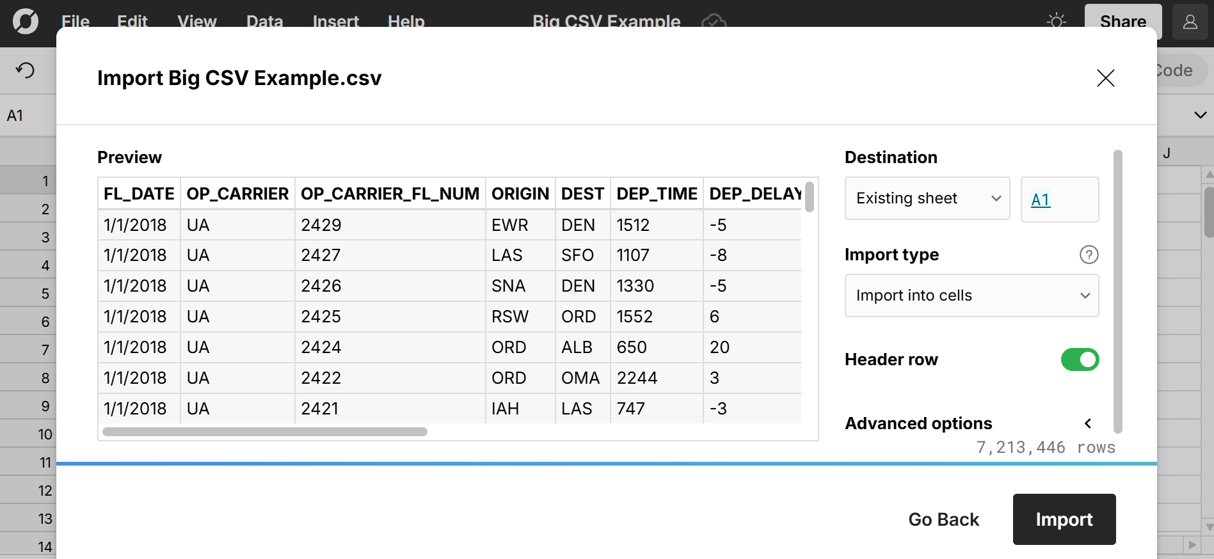Expand the formula bar chevron
Viewport: 1214px width, 559px height.
(x=1199, y=115)
